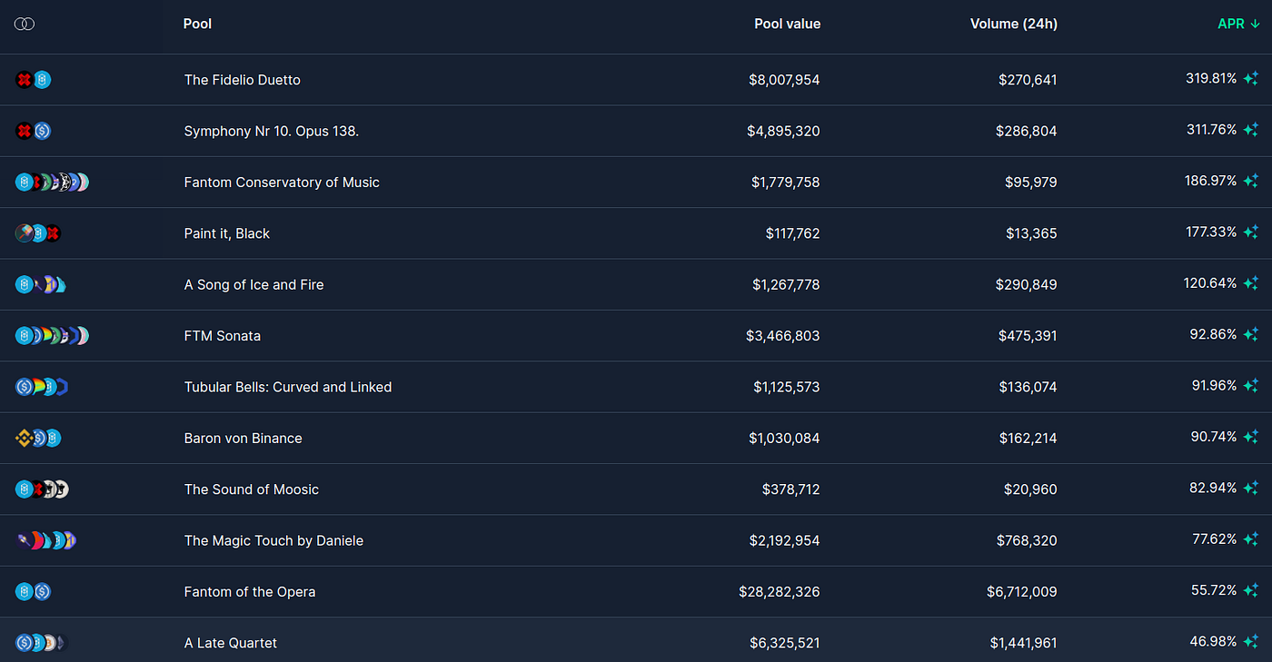Click token icons for Fantom of the Opera
1272x662 pixels.
34,592
